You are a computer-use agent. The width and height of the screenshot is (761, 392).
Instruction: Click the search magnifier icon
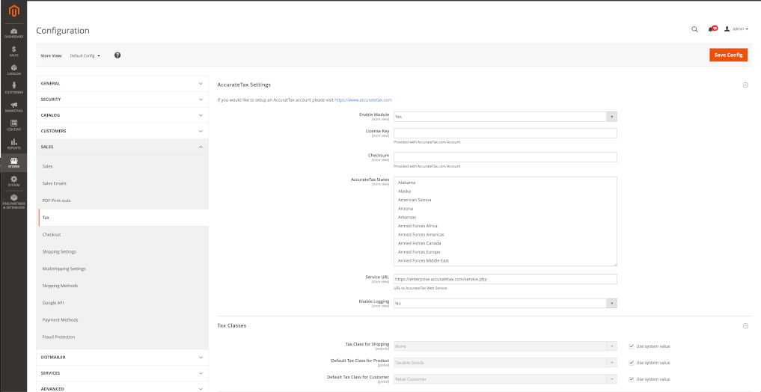pyautogui.click(x=694, y=29)
